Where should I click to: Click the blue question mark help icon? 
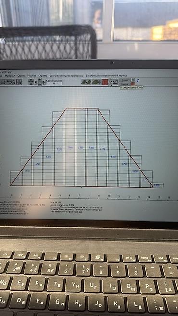click(x=138, y=80)
